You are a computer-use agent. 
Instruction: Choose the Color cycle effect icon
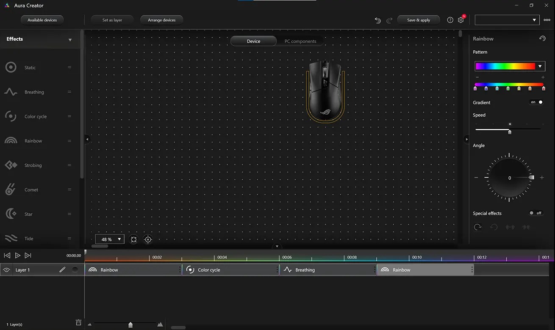[11, 116]
